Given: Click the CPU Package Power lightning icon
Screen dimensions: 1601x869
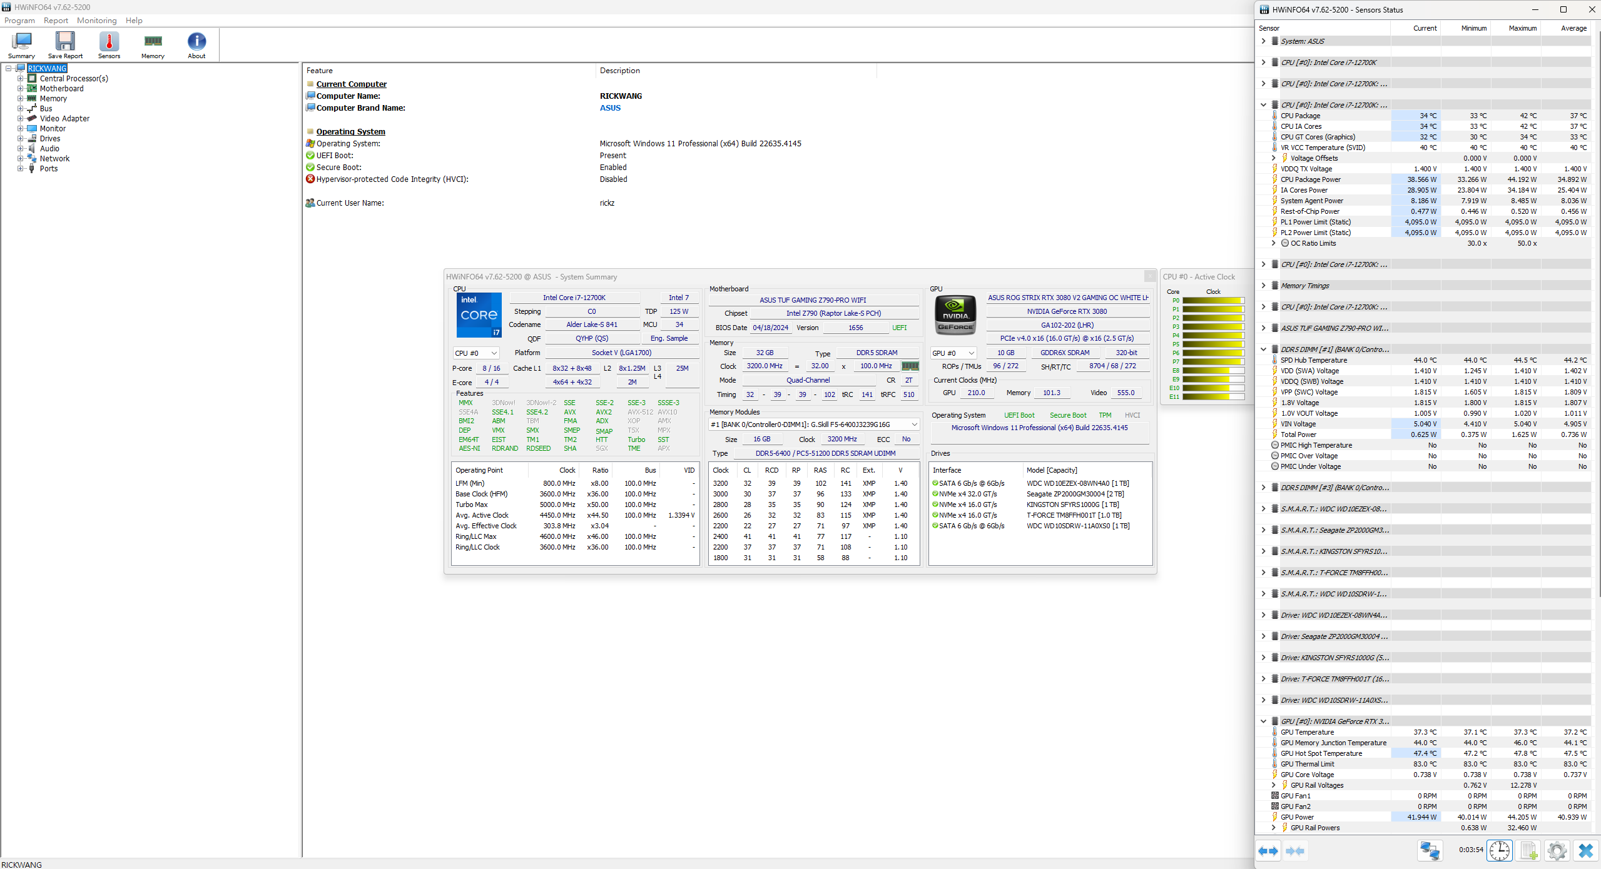Looking at the screenshot, I should click(1274, 179).
